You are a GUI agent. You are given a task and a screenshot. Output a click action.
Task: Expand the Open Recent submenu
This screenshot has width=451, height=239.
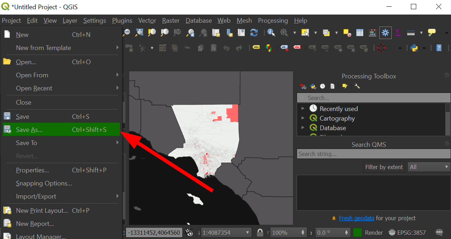click(x=61, y=88)
